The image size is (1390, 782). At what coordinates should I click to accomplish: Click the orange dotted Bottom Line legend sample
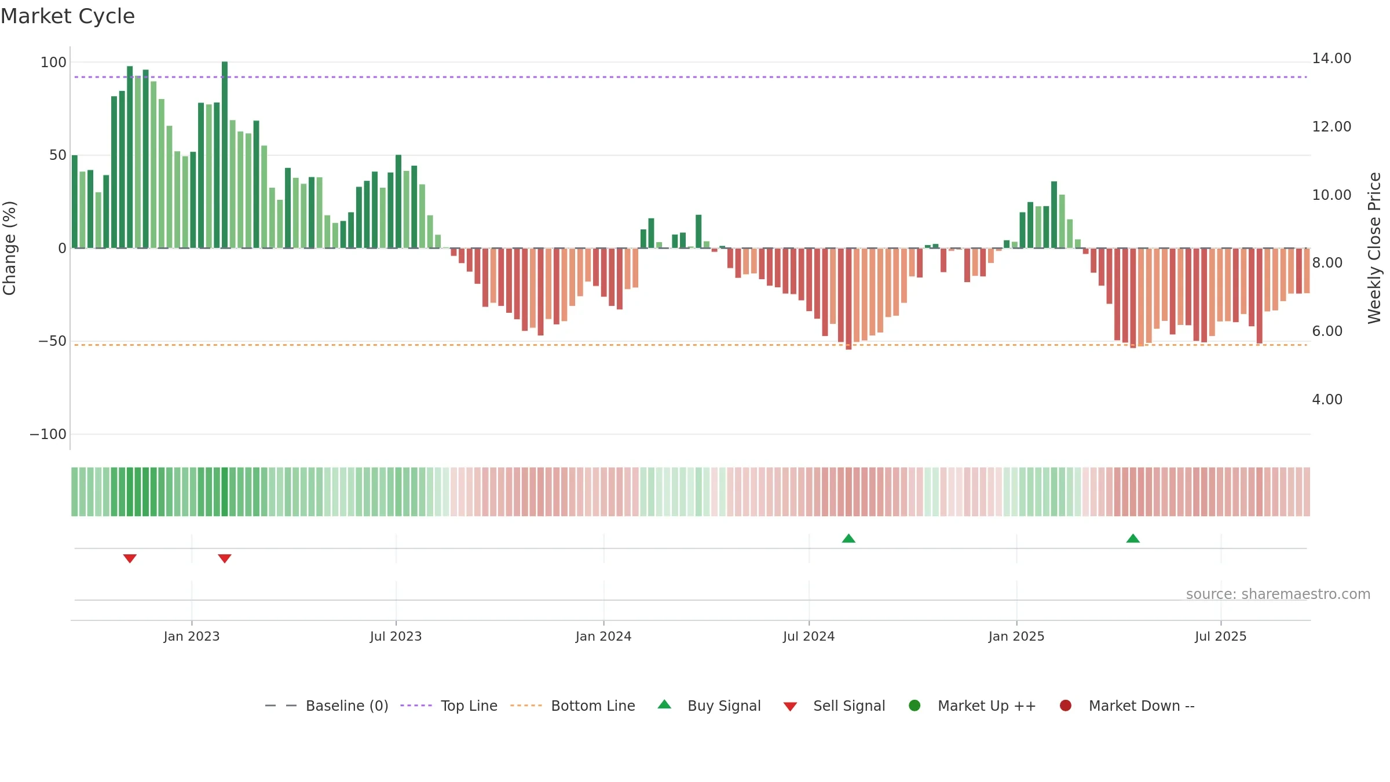[x=526, y=706]
